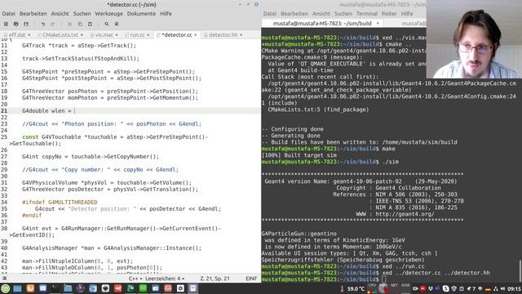The width and height of the screenshot is (522, 294).
Task: Open the terminal launcher in taskbar
Action: click(x=55, y=288)
